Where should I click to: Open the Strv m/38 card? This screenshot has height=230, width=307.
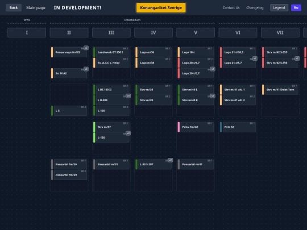(153, 90)
